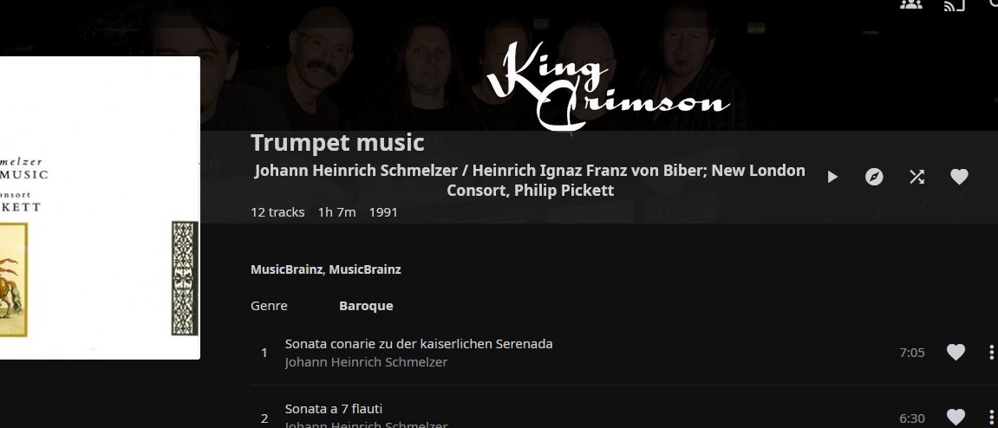Toggle favorite heart on track 1
Screen dimensions: 998x428
click(x=956, y=352)
